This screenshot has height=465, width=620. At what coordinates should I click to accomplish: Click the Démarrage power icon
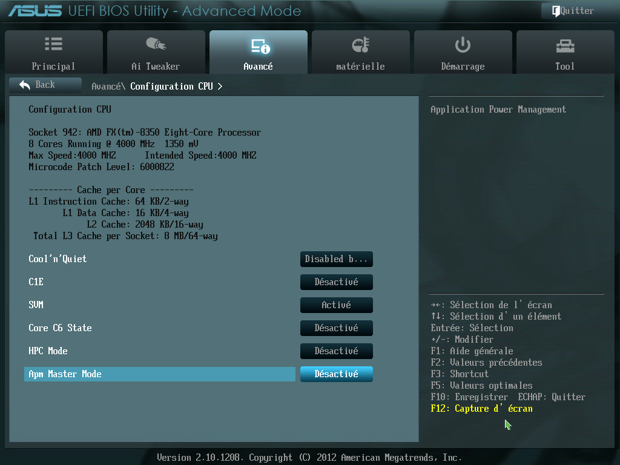(x=463, y=45)
